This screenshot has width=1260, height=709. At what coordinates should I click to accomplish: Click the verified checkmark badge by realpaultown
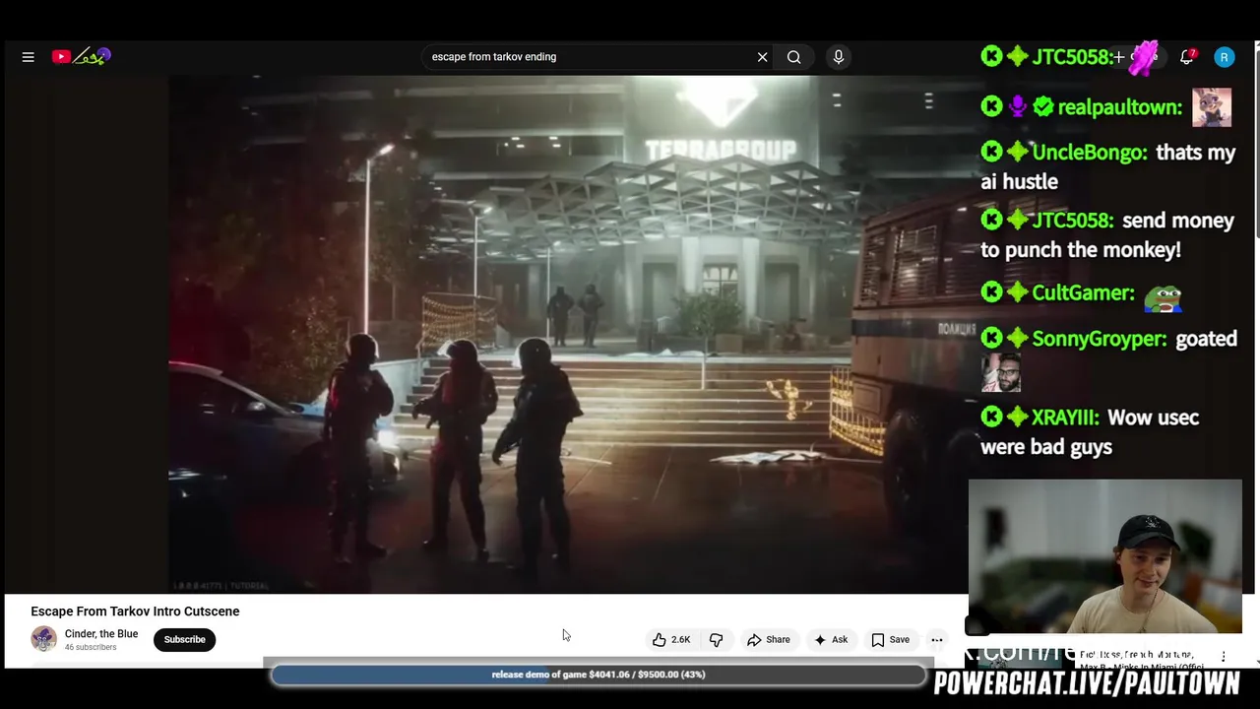point(1042,106)
